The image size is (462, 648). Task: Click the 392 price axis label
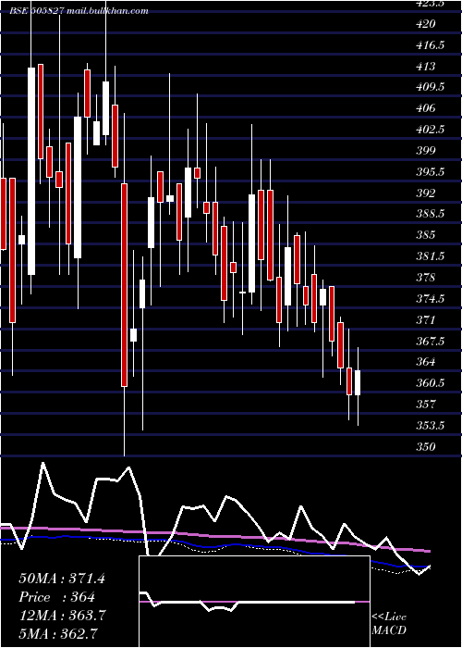[x=426, y=193]
